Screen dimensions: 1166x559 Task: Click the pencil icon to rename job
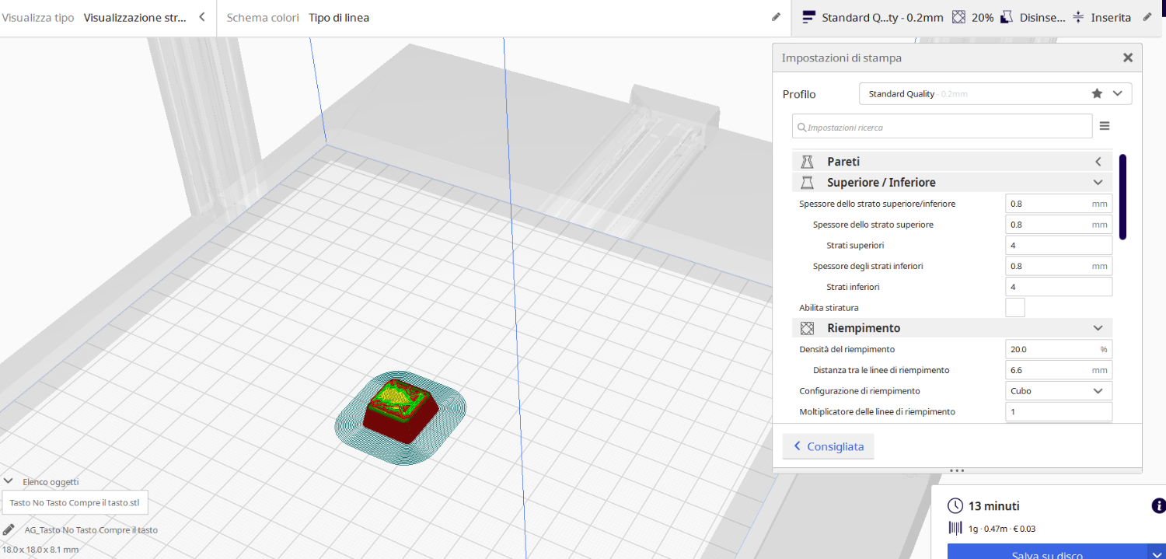coord(9,529)
